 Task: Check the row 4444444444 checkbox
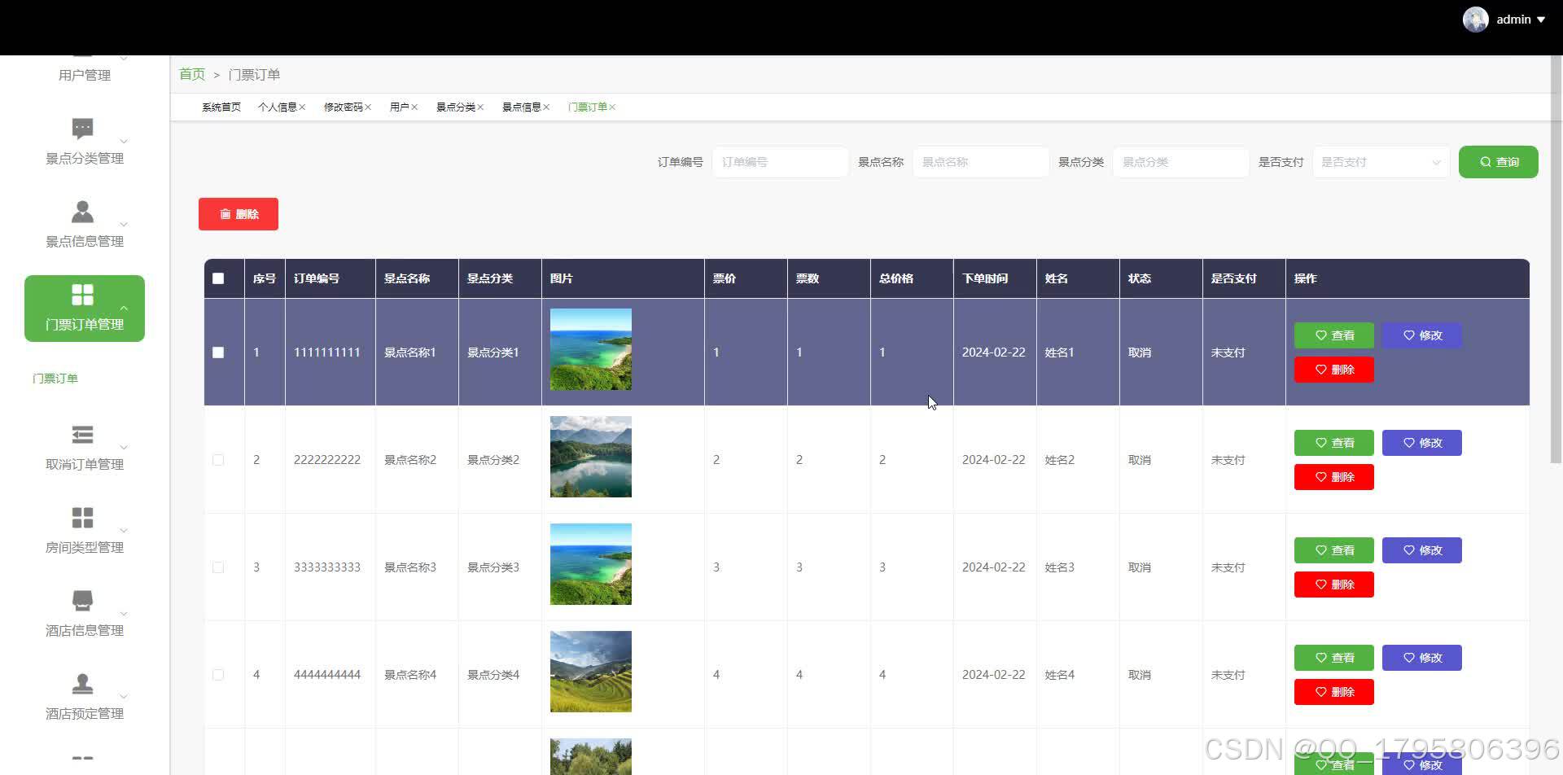218,675
